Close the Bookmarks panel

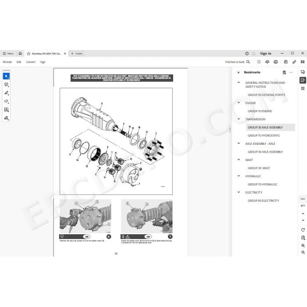[239, 72]
